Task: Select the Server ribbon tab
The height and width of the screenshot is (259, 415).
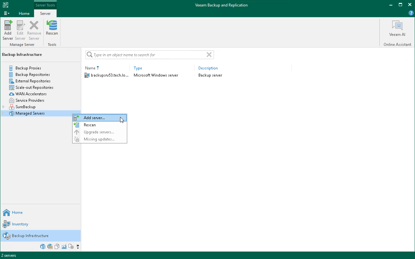Action: pos(45,14)
